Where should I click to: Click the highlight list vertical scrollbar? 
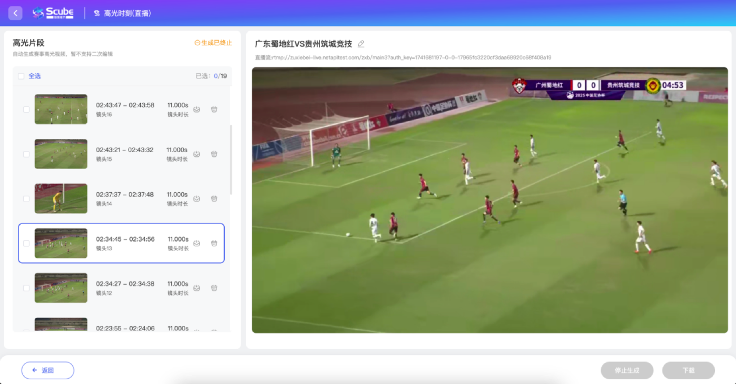tap(231, 159)
